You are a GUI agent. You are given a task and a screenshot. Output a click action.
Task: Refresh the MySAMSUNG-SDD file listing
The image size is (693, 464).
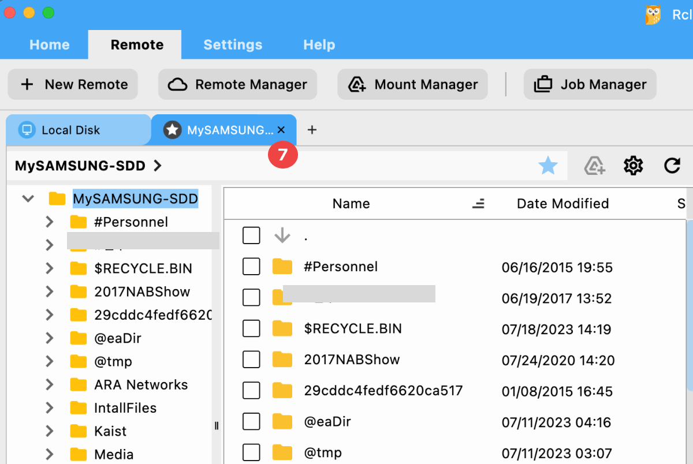click(672, 166)
